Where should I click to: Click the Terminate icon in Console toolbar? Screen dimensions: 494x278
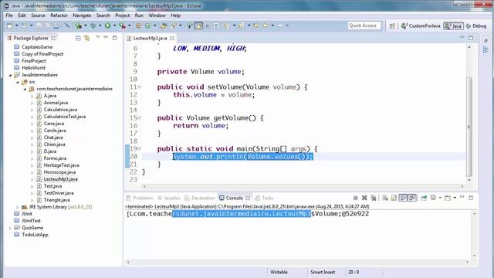356,198
